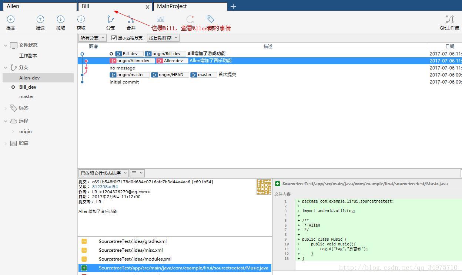Viewport: 462px width, 275px height.
Task: Click the 图谱 column header
Action: click(93, 46)
